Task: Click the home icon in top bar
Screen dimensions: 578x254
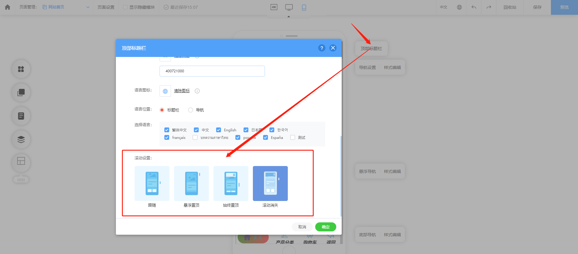Action: [8, 7]
